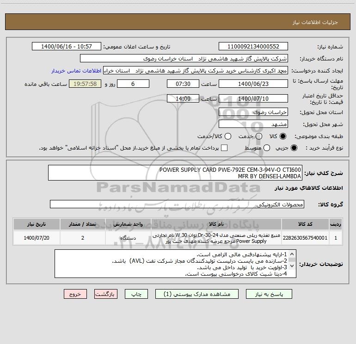Viewport: 356px width, 344px height.
Task: Click the نام کالا column header
Action: (216, 224)
